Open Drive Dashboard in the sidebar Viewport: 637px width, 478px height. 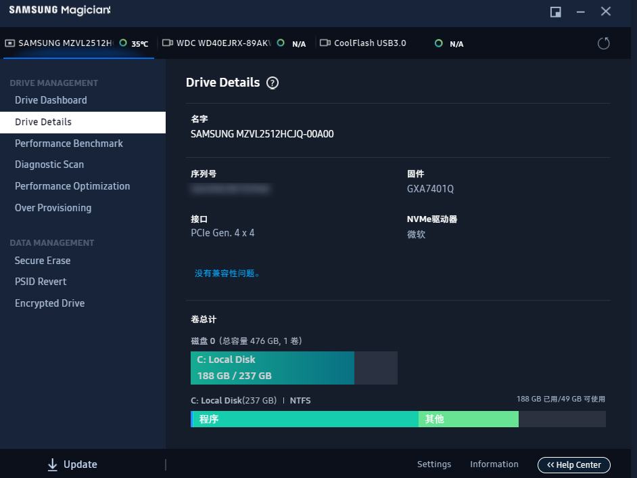point(51,100)
